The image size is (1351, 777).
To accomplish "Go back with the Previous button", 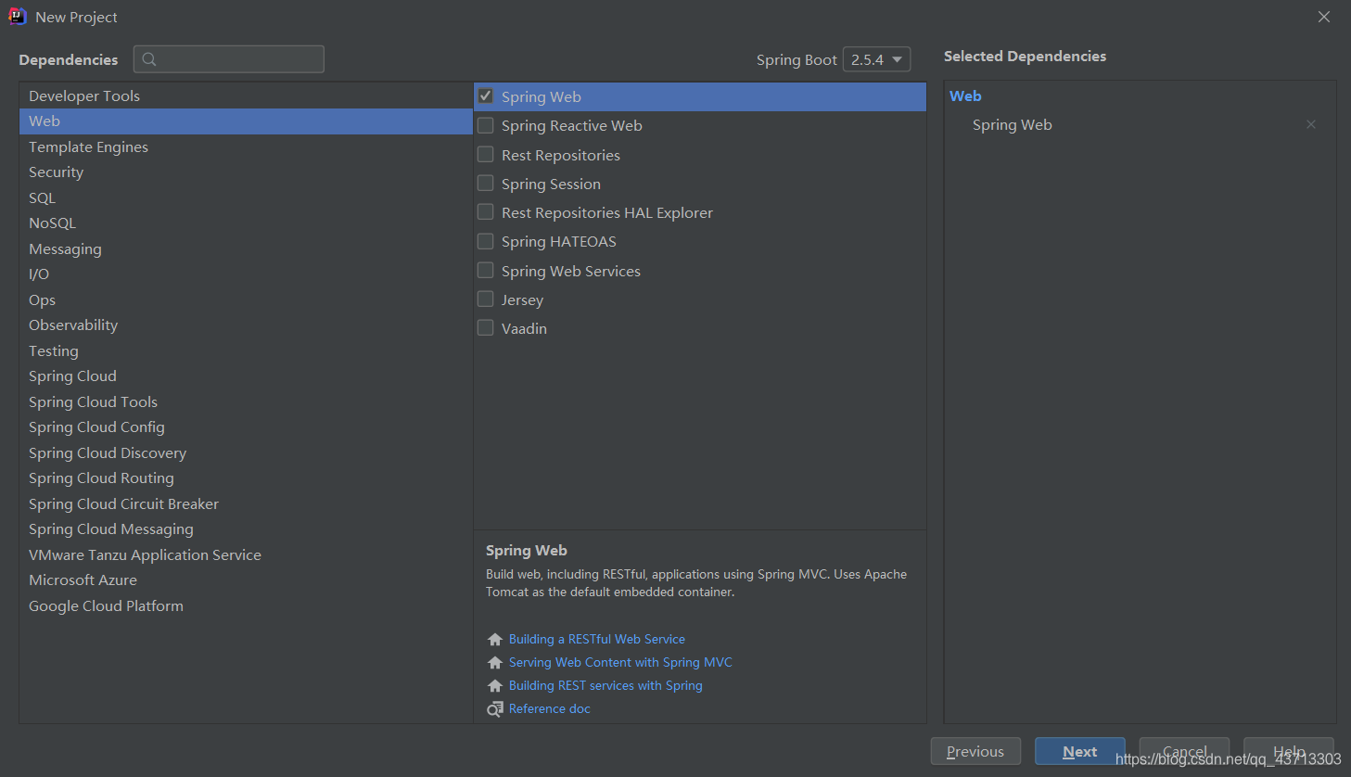I will [975, 751].
